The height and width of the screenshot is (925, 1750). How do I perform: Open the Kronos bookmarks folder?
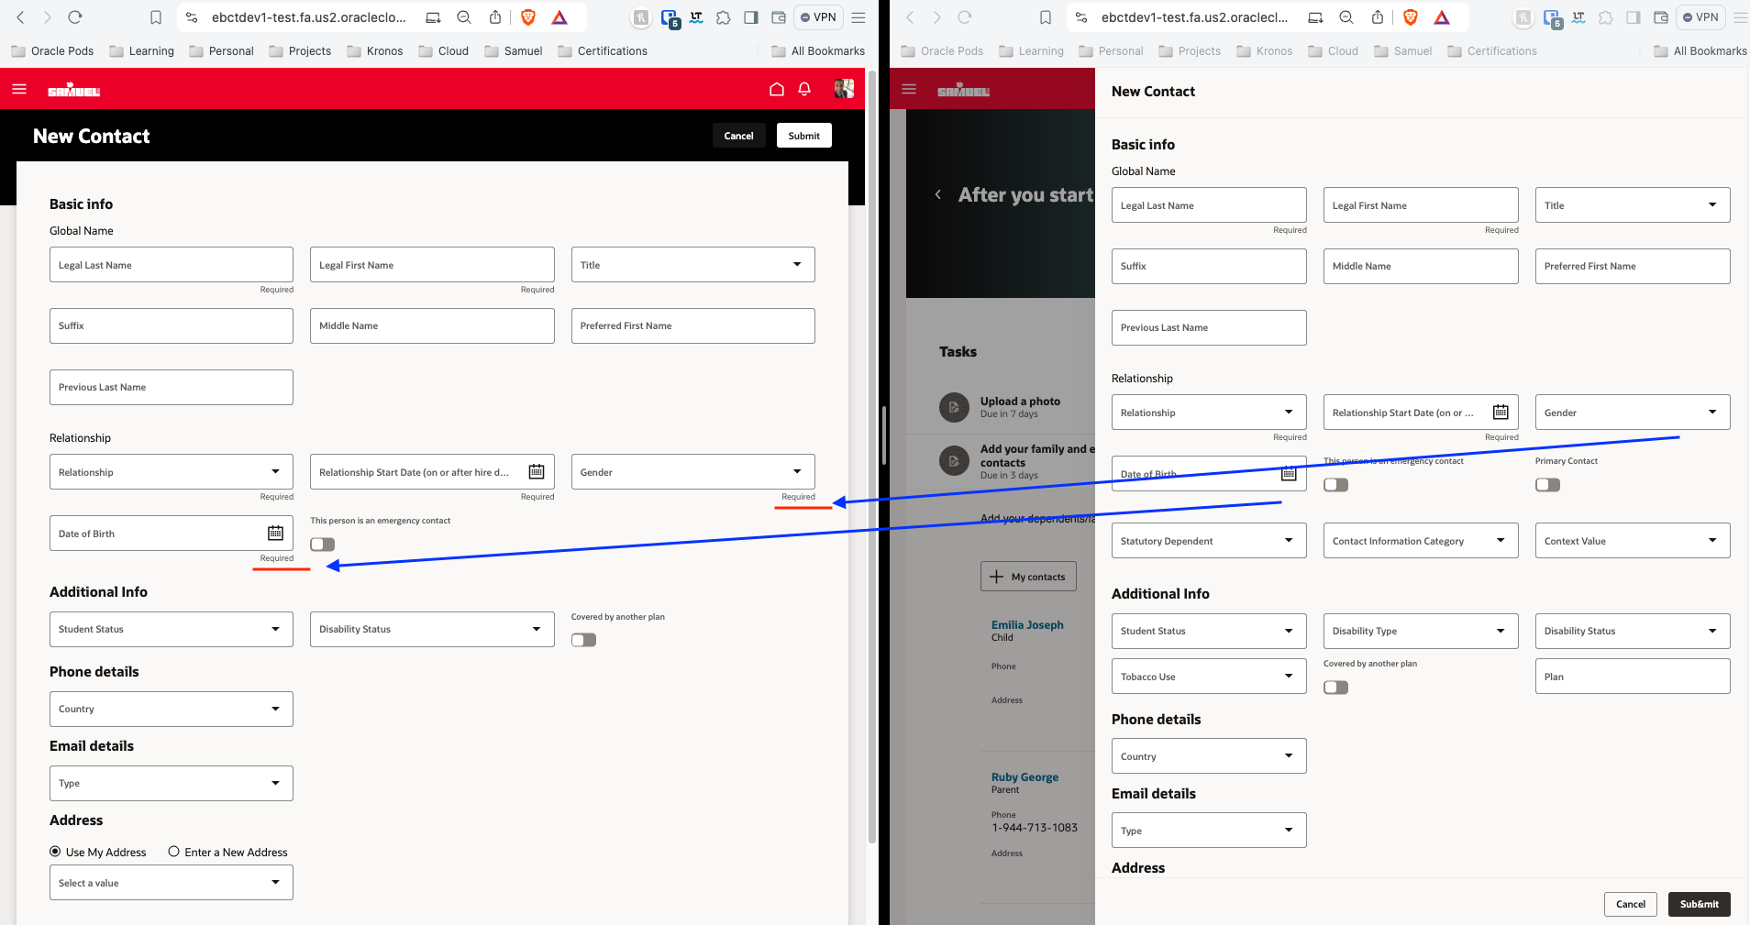(x=374, y=50)
